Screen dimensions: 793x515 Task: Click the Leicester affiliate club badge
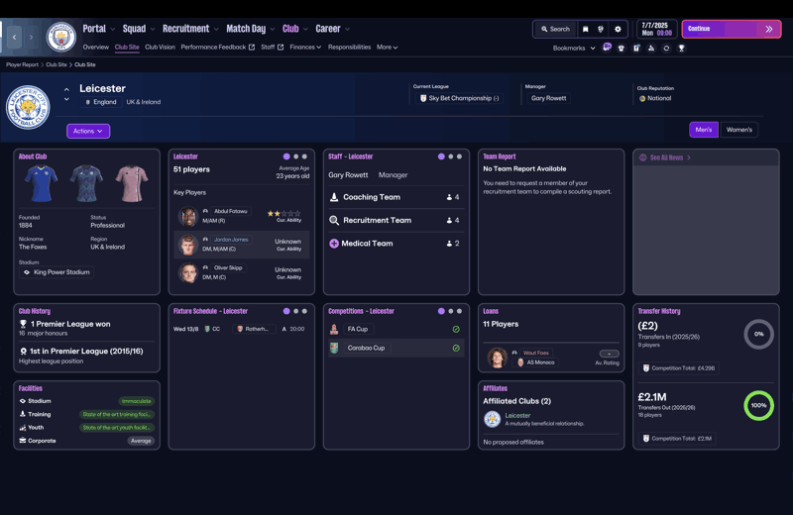(x=492, y=419)
